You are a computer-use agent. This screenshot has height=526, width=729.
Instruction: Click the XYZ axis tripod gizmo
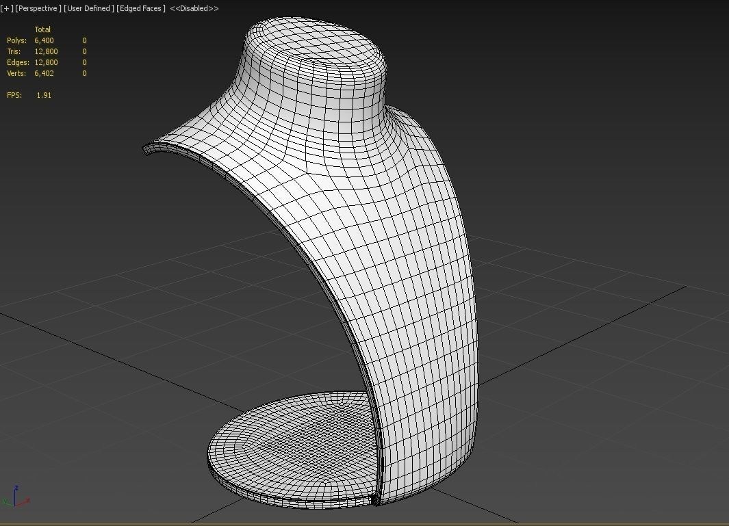[15, 497]
